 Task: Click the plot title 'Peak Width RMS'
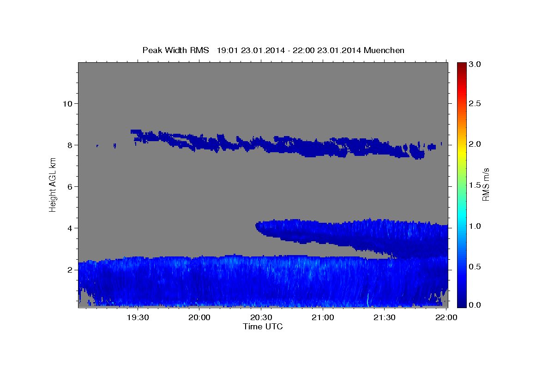click(x=175, y=50)
